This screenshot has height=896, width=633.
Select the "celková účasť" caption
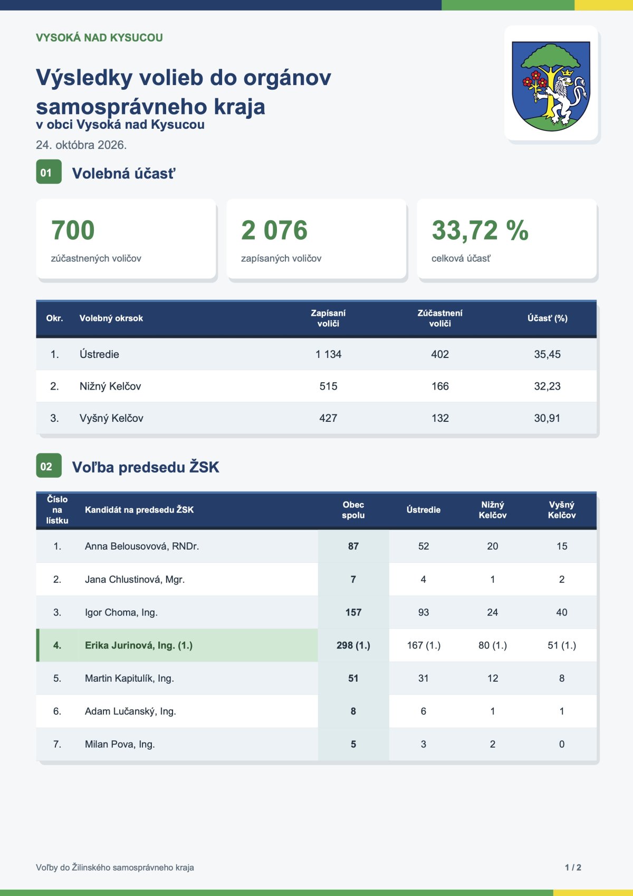coord(461,258)
